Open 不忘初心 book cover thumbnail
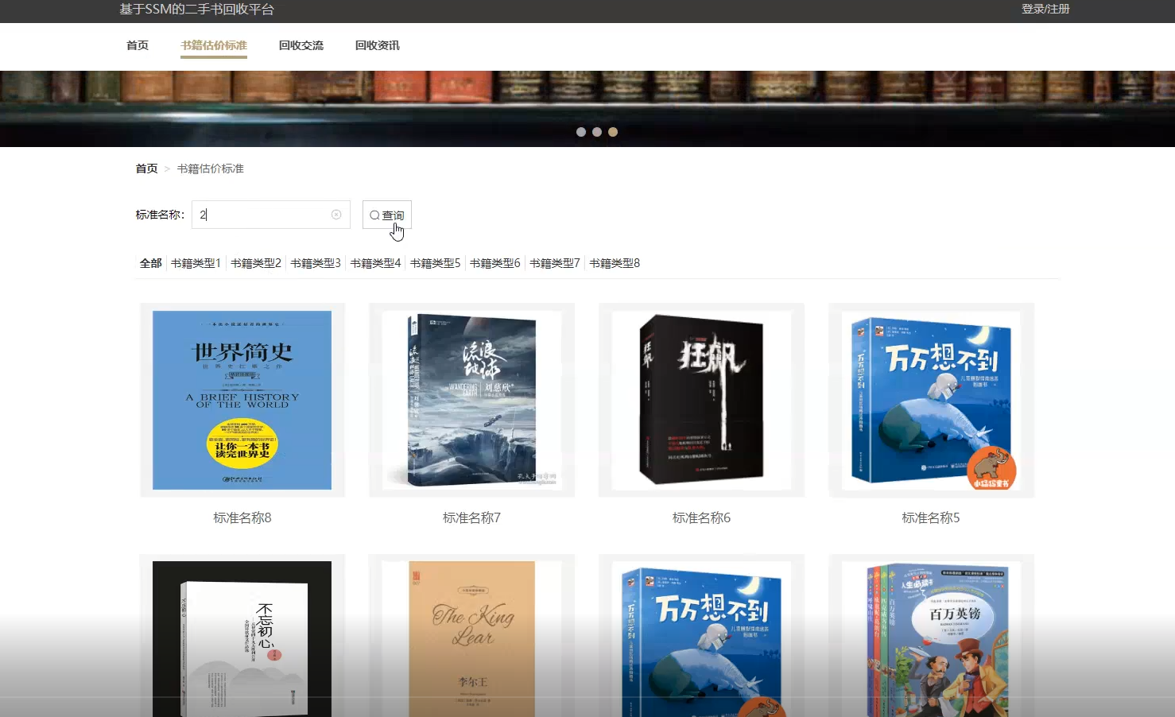This screenshot has height=717, width=1175. click(242, 639)
